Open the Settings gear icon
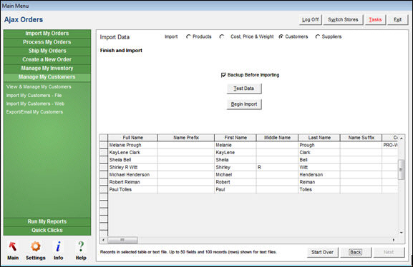This screenshot has height=267, width=413. pyautogui.click(x=36, y=246)
